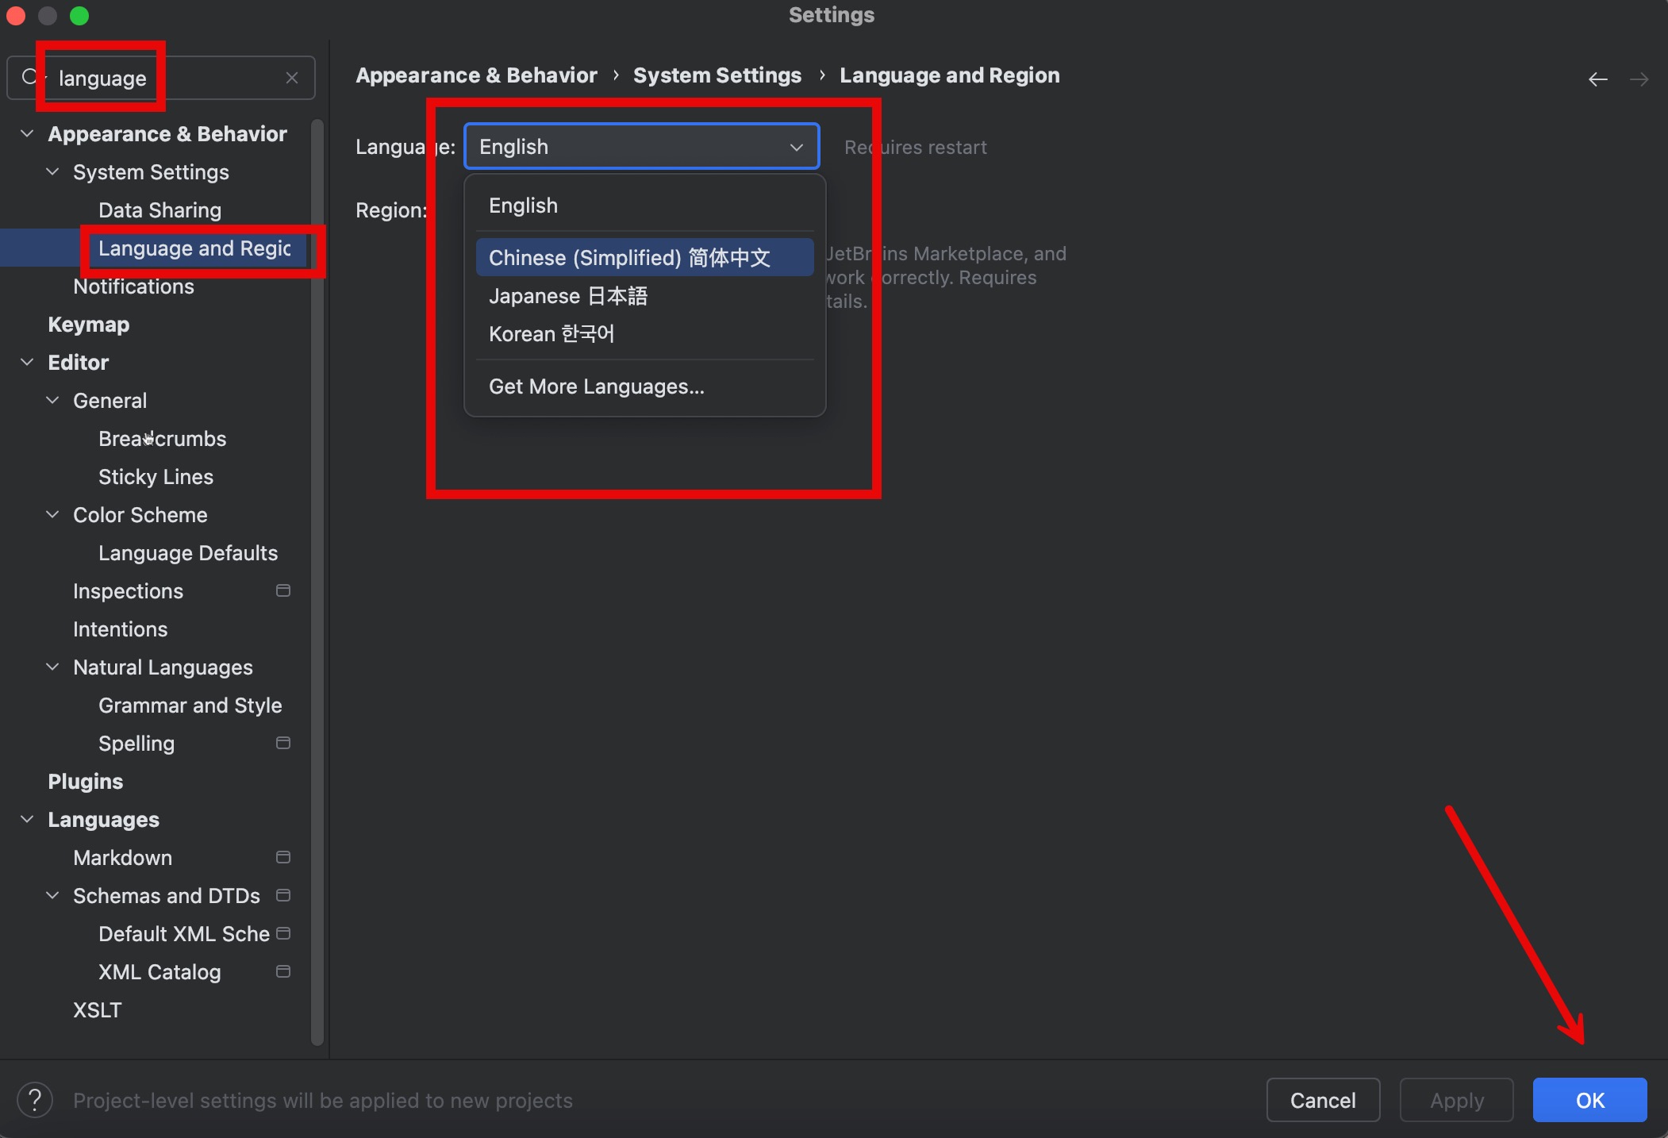1668x1138 pixels.
Task: Open Keymap settings page
Action: pyautogui.click(x=88, y=325)
